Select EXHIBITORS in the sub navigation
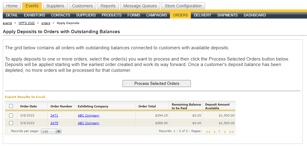Viewport: 307px width, 146px height. click(34, 15)
